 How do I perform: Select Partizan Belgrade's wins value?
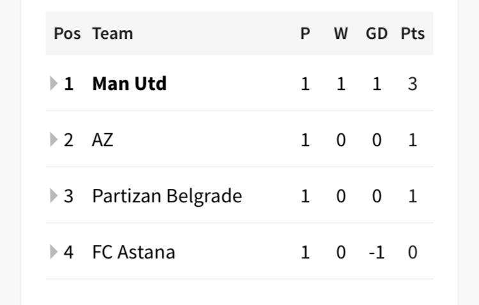(x=341, y=197)
